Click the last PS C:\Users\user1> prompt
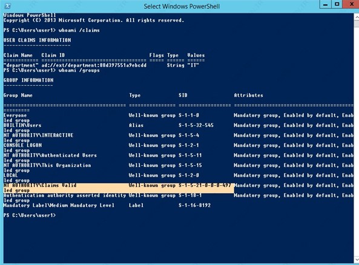 coord(30,215)
